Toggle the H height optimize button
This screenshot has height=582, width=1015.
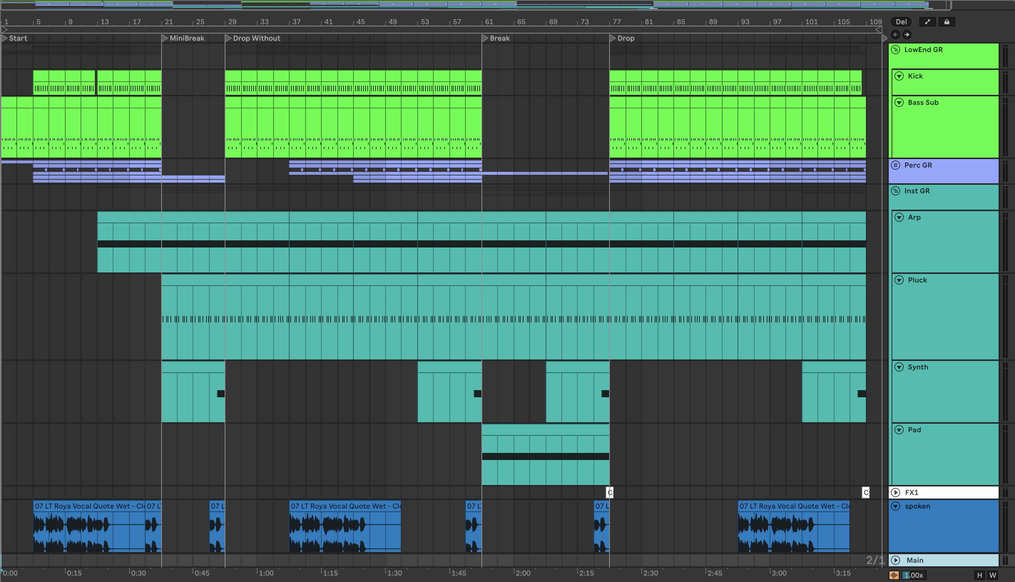point(979,575)
